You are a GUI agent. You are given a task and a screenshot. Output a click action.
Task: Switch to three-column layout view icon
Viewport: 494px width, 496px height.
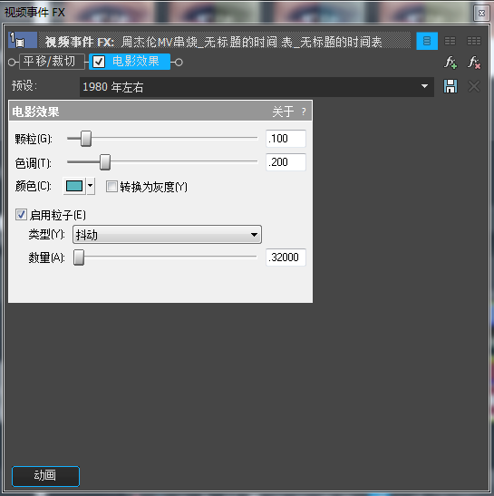pyautogui.click(x=474, y=41)
